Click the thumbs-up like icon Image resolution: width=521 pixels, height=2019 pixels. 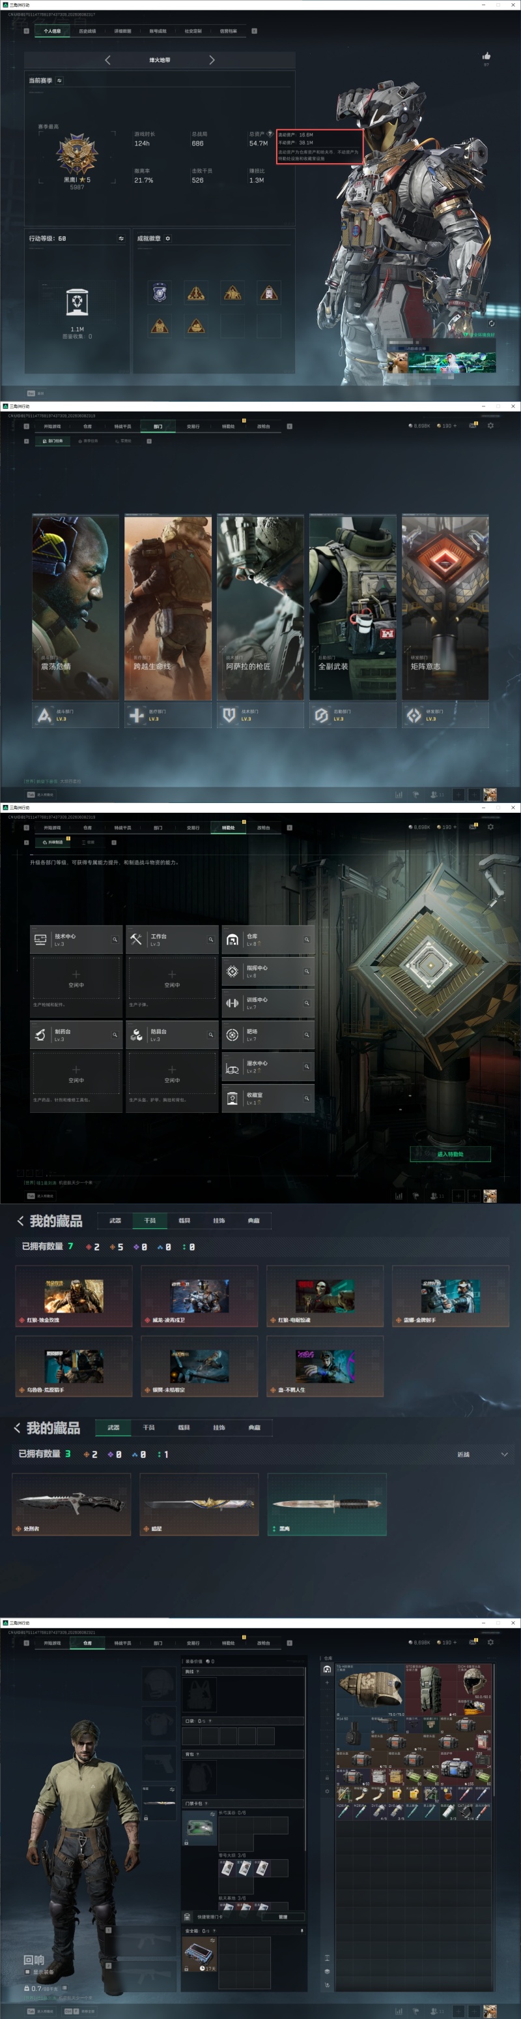[x=486, y=55]
